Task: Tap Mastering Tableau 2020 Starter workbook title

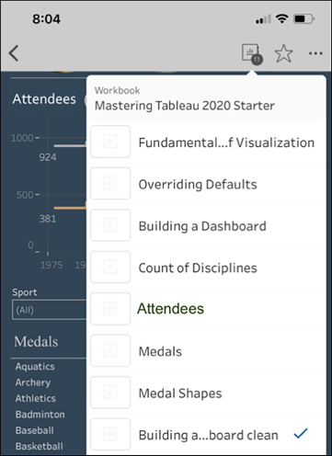Action: (185, 106)
